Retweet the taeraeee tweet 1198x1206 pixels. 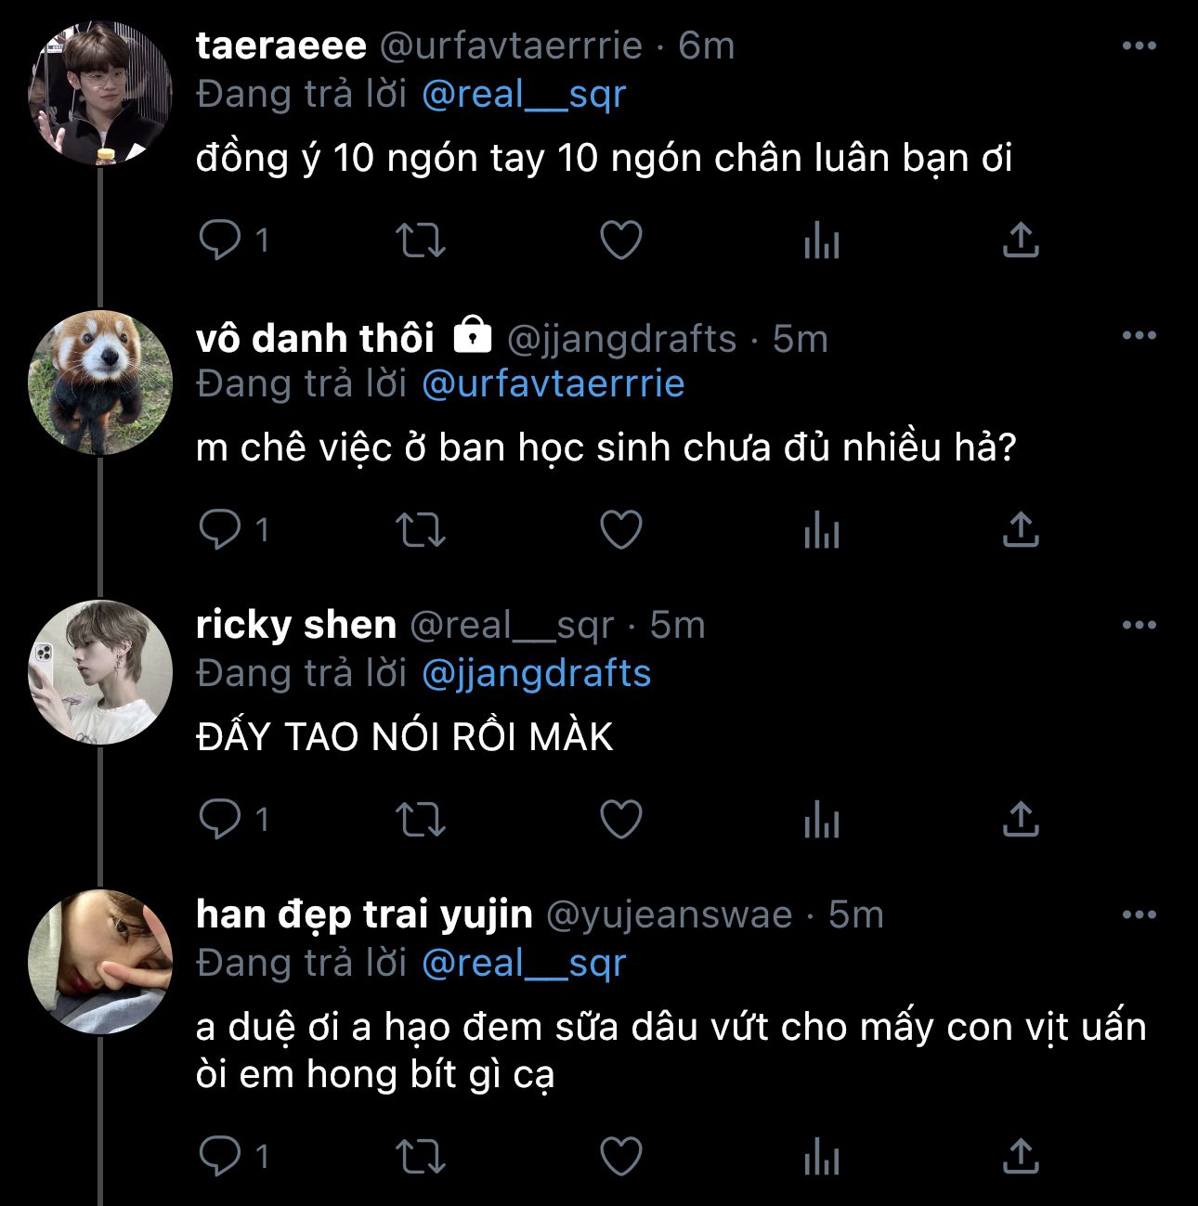(x=421, y=240)
